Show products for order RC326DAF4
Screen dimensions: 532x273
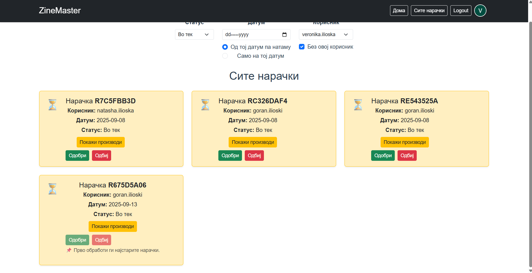tap(253, 142)
